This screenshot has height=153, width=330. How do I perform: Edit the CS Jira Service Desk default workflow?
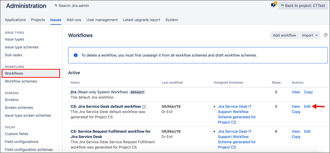(307, 106)
